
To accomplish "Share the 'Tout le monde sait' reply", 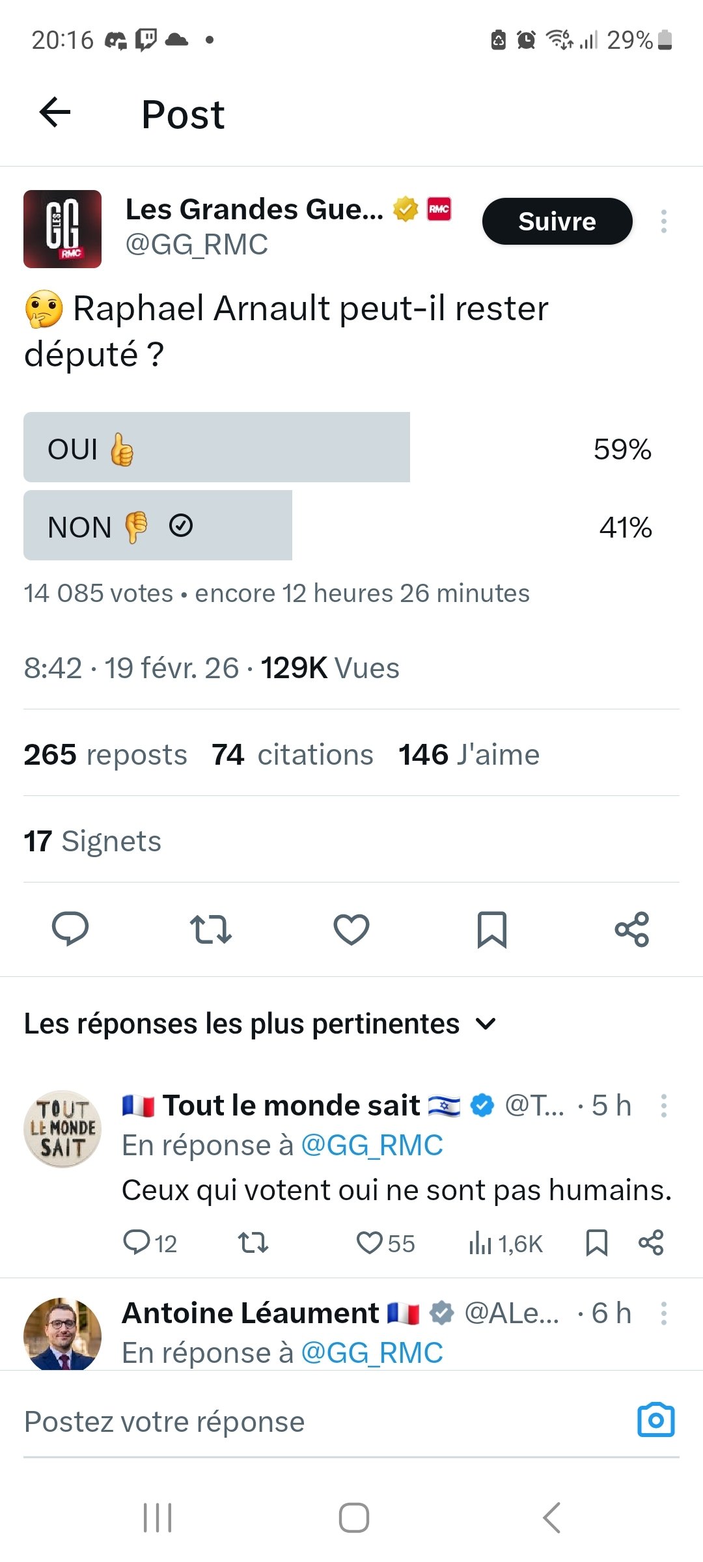I will coord(651,1243).
